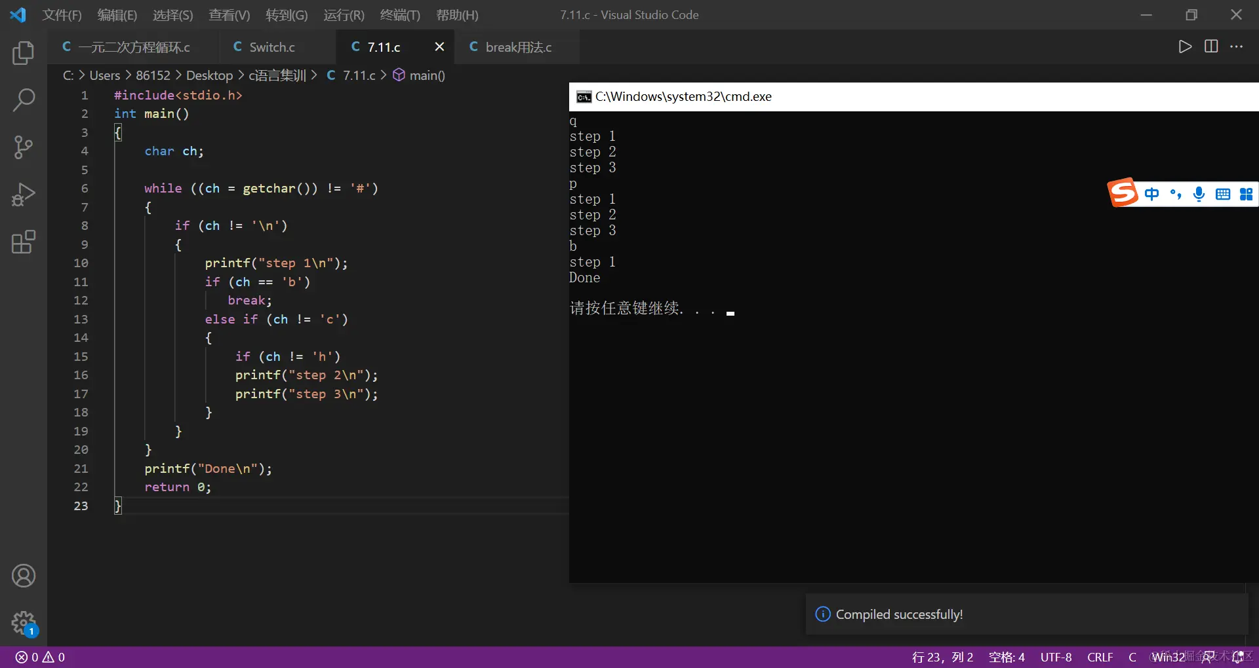Viewport: 1259px width, 668px height.
Task: Open notifications bell in the status bar
Action: click(1237, 657)
